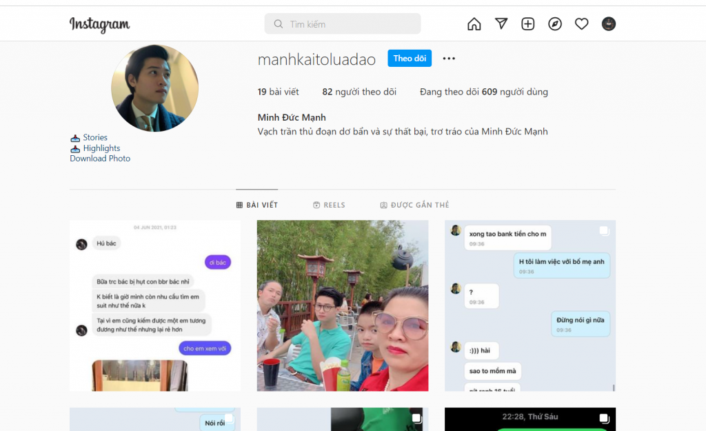706x431 pixels.
Task: Switch to the Bài viết tab
Action: (x=256, y=205)
